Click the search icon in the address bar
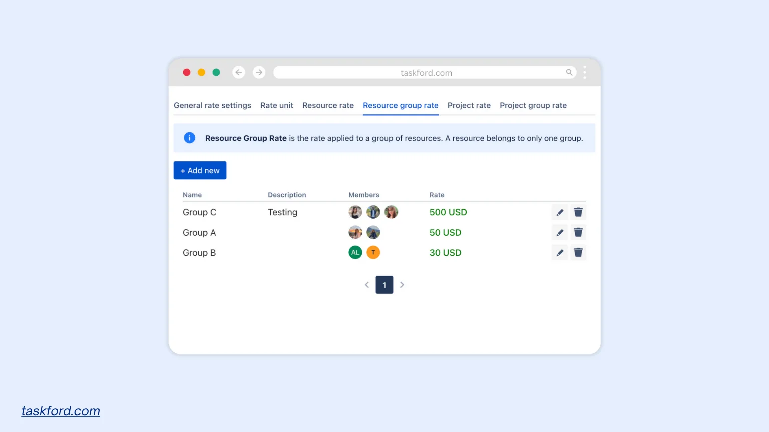Image resolution: width=769 pixels, height=432 pixels. coord(569,72)
